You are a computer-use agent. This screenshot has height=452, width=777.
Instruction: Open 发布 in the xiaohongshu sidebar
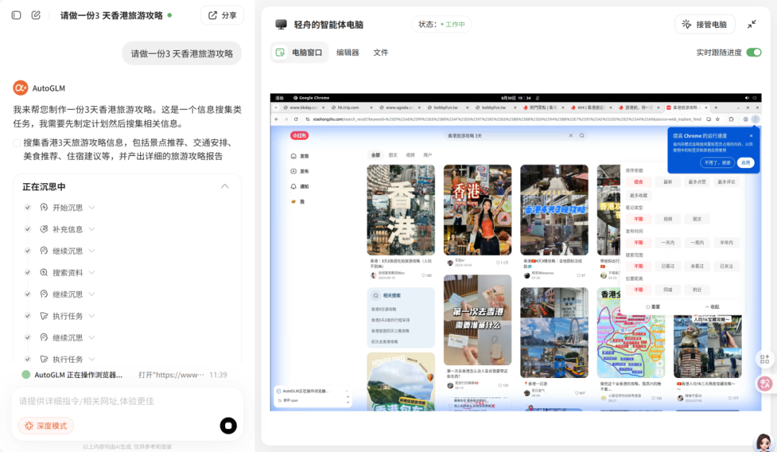[300, 171]
